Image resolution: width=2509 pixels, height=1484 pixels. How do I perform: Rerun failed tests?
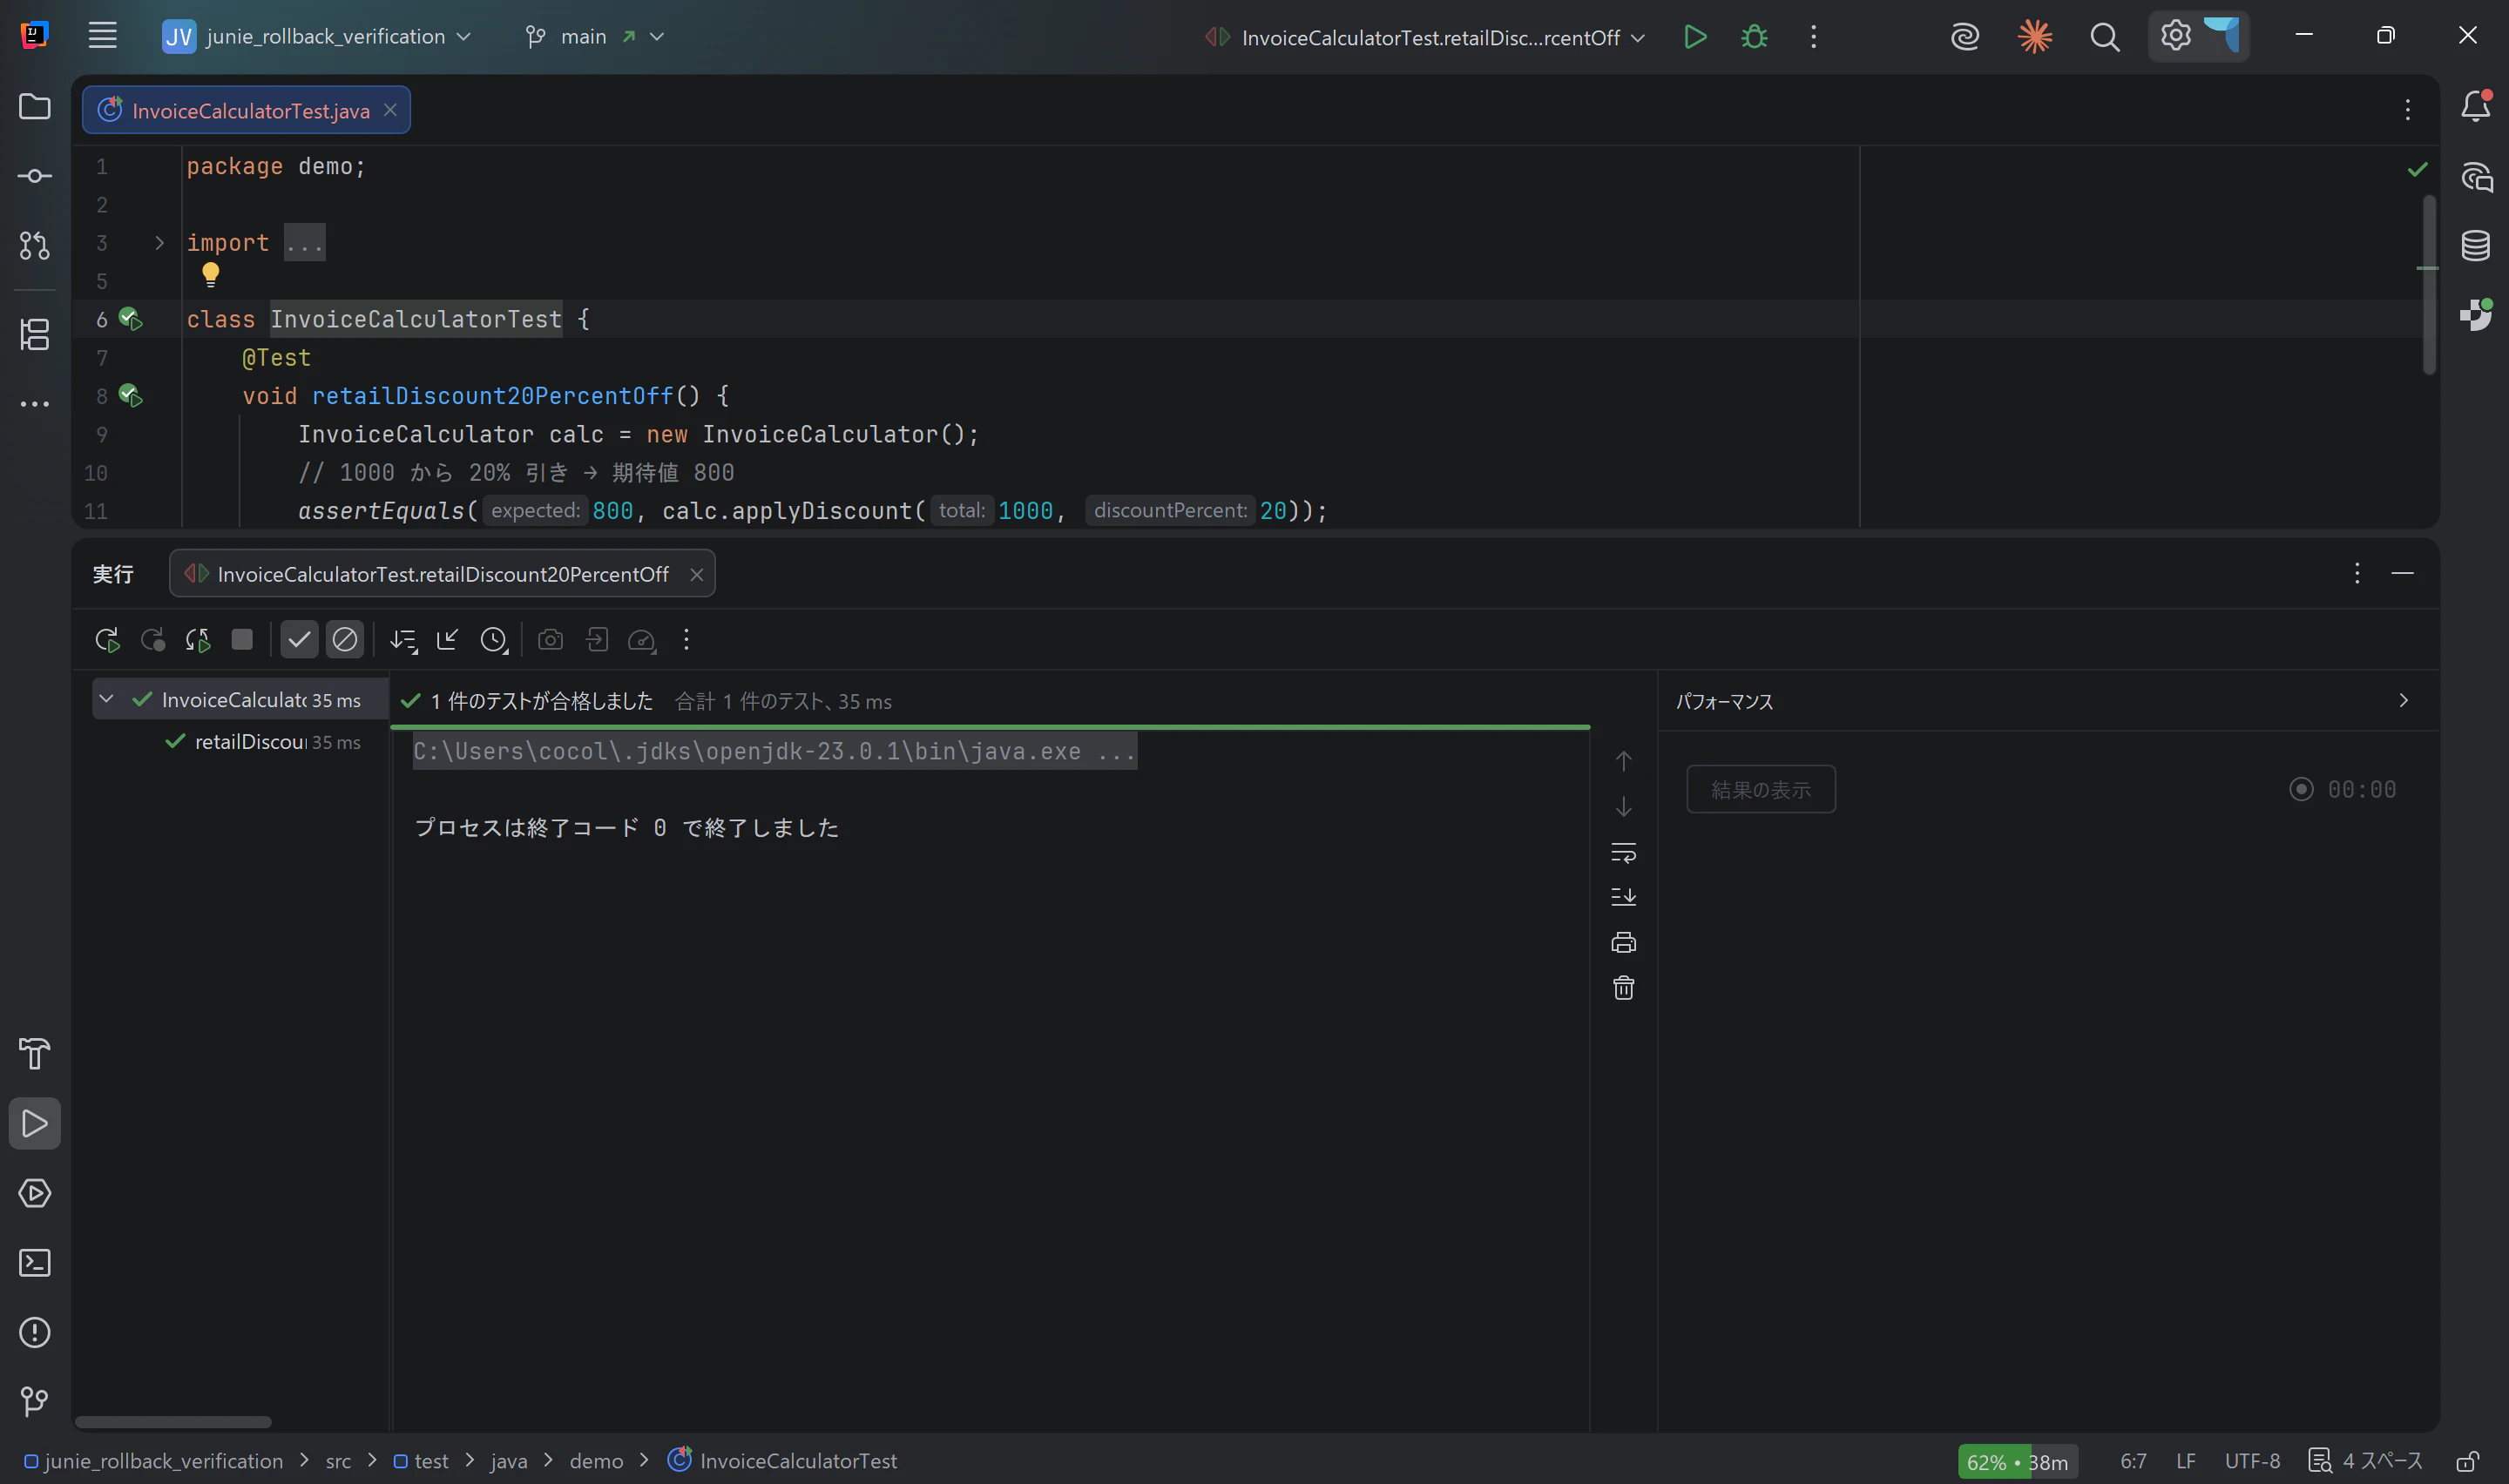(153, 640)
